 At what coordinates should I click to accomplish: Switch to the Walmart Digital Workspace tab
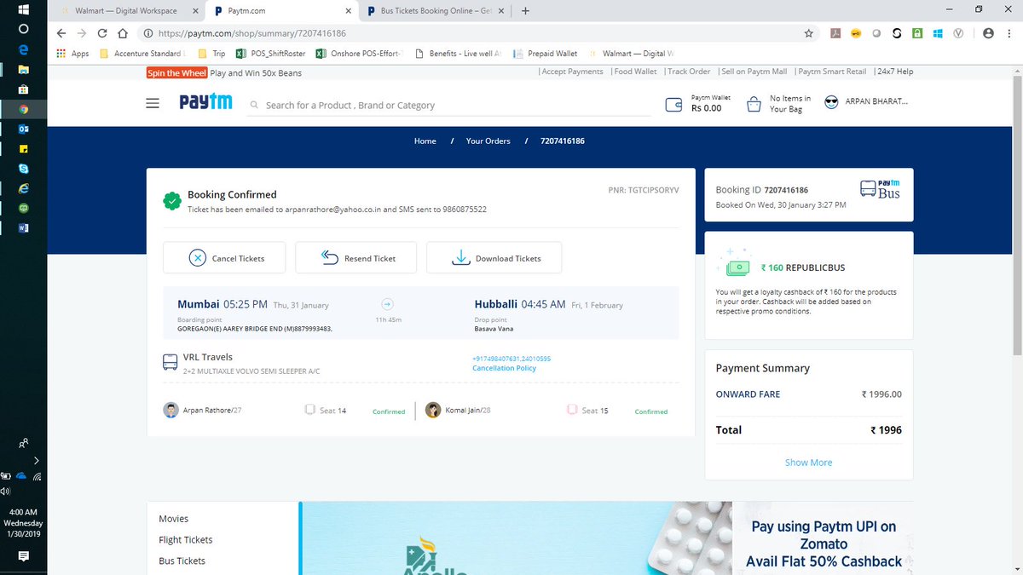(125, 11)
